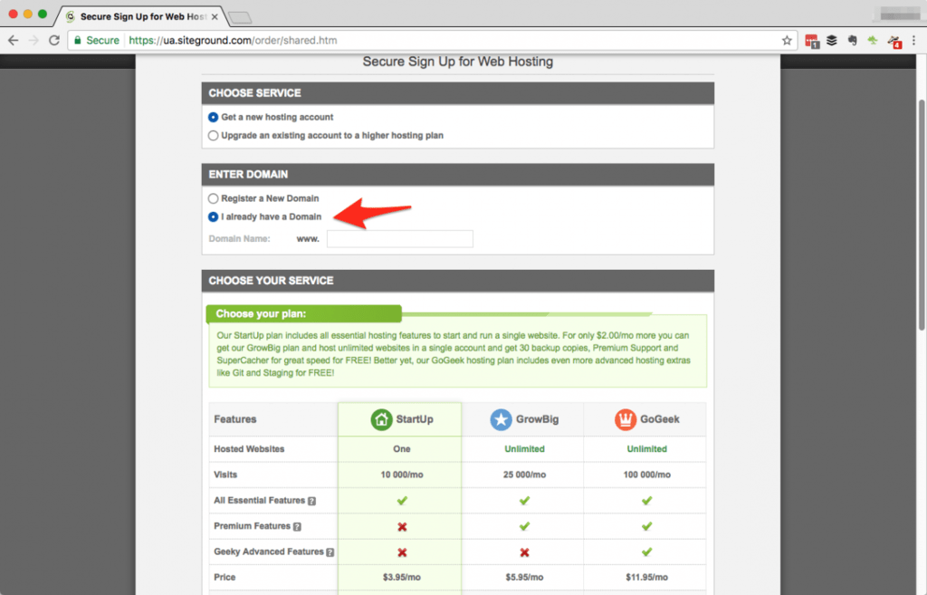This screenshot has width=927, height=595.
Task: Click the Secure Sign Up for Web Hosting heading
Action: (457, 62)
